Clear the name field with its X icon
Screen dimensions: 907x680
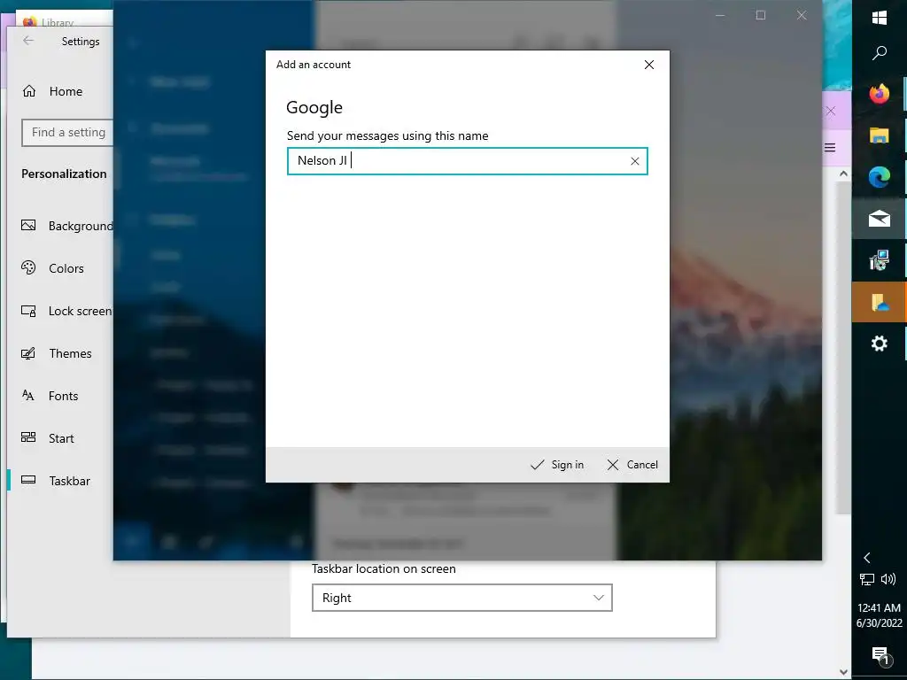pos(634,161)
